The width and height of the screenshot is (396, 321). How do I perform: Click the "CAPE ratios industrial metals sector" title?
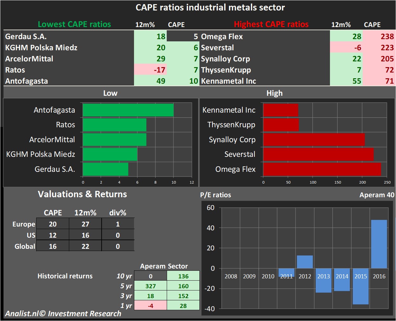pos(210,8)
